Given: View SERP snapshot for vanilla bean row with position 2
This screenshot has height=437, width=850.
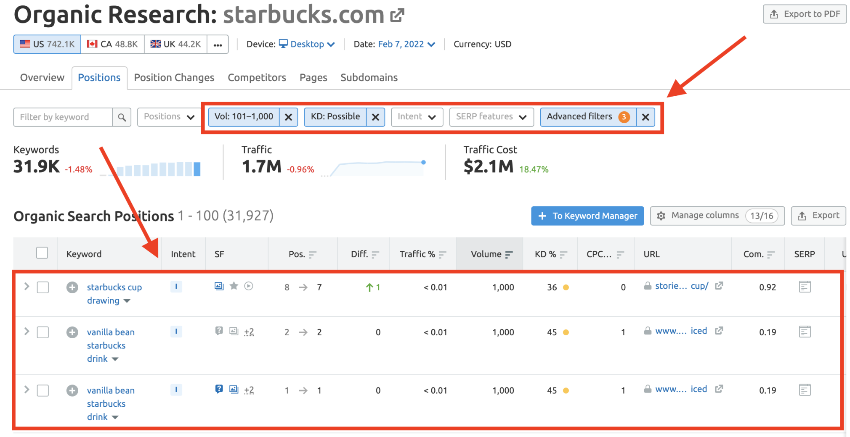Looking at the screenshot, I should click(x=805, y=332).
